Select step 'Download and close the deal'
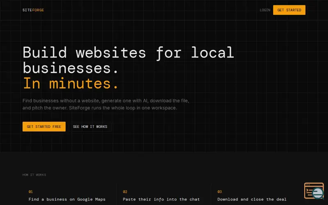 252,199
